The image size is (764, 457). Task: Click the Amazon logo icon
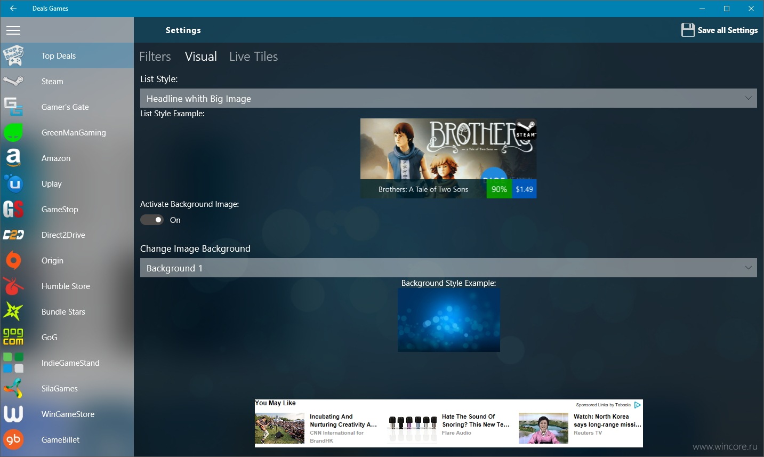coord(13,158)
